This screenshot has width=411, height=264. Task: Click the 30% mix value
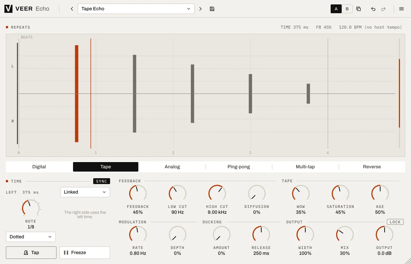(x=345, y=253)
